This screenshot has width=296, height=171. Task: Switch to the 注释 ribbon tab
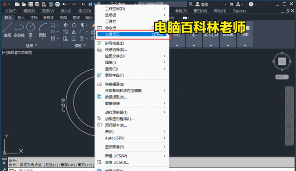(34, 18)
